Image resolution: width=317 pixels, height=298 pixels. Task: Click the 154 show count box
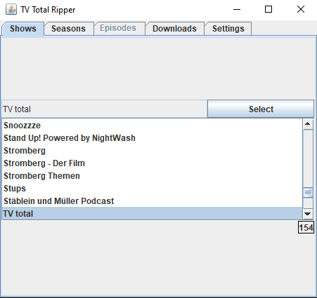pyautogui.click(x=306, y=227)
